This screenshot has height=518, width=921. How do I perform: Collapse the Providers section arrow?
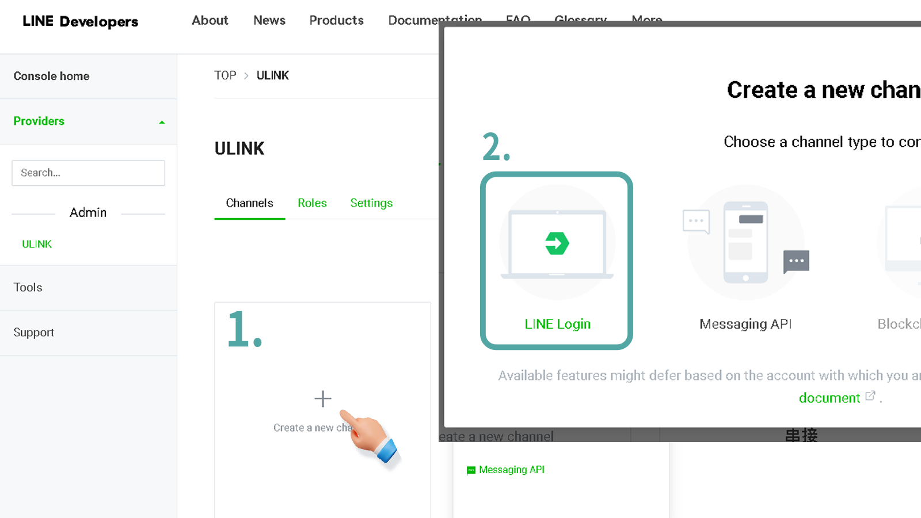[x=162, y=122]
